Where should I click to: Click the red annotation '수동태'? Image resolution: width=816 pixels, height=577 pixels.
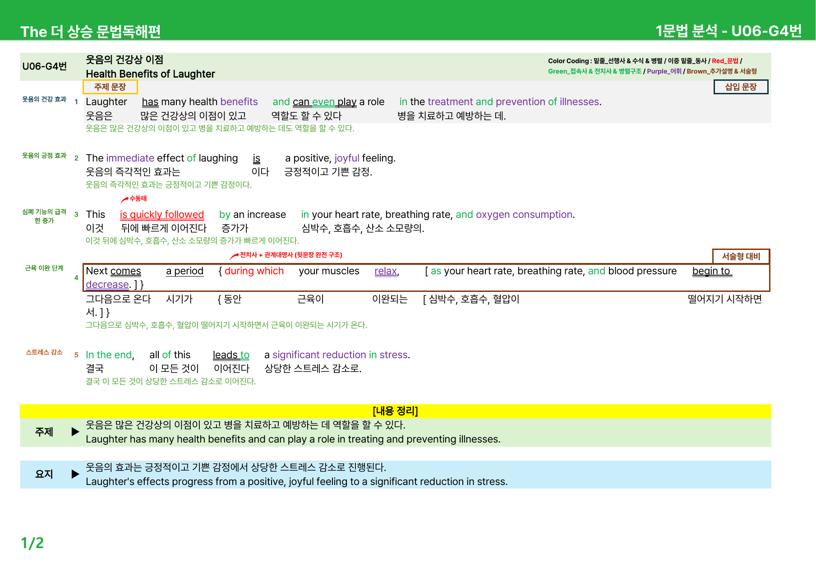pos(138,198)
